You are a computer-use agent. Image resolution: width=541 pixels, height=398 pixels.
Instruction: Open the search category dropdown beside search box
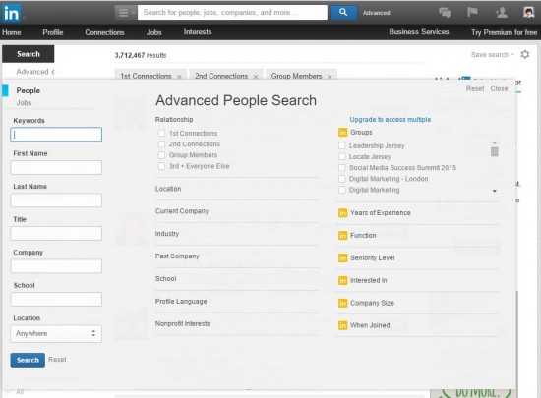pyautogui.click(x=126, y=13)
